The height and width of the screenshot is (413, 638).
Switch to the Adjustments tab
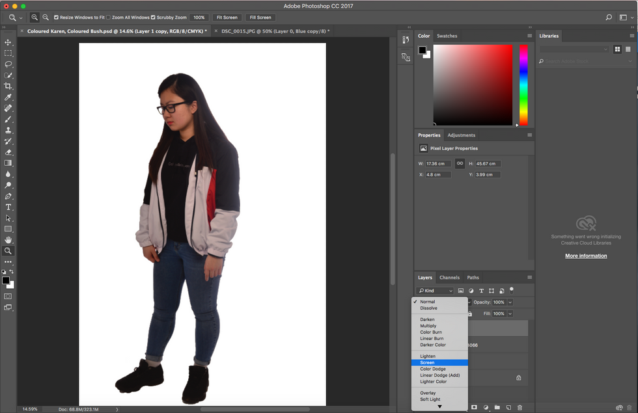click(x=461, y=135)
